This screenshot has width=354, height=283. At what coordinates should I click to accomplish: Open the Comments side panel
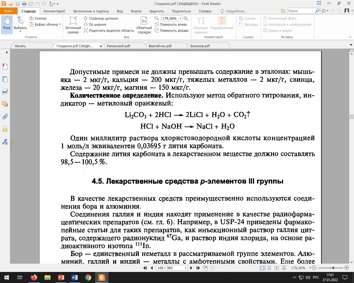pyautogui.click(x=5, y=104)
